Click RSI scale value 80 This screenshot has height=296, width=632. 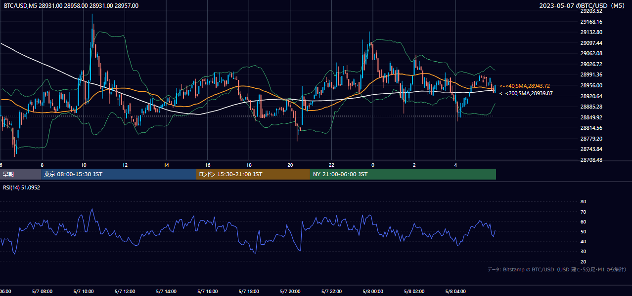point(583,202)
